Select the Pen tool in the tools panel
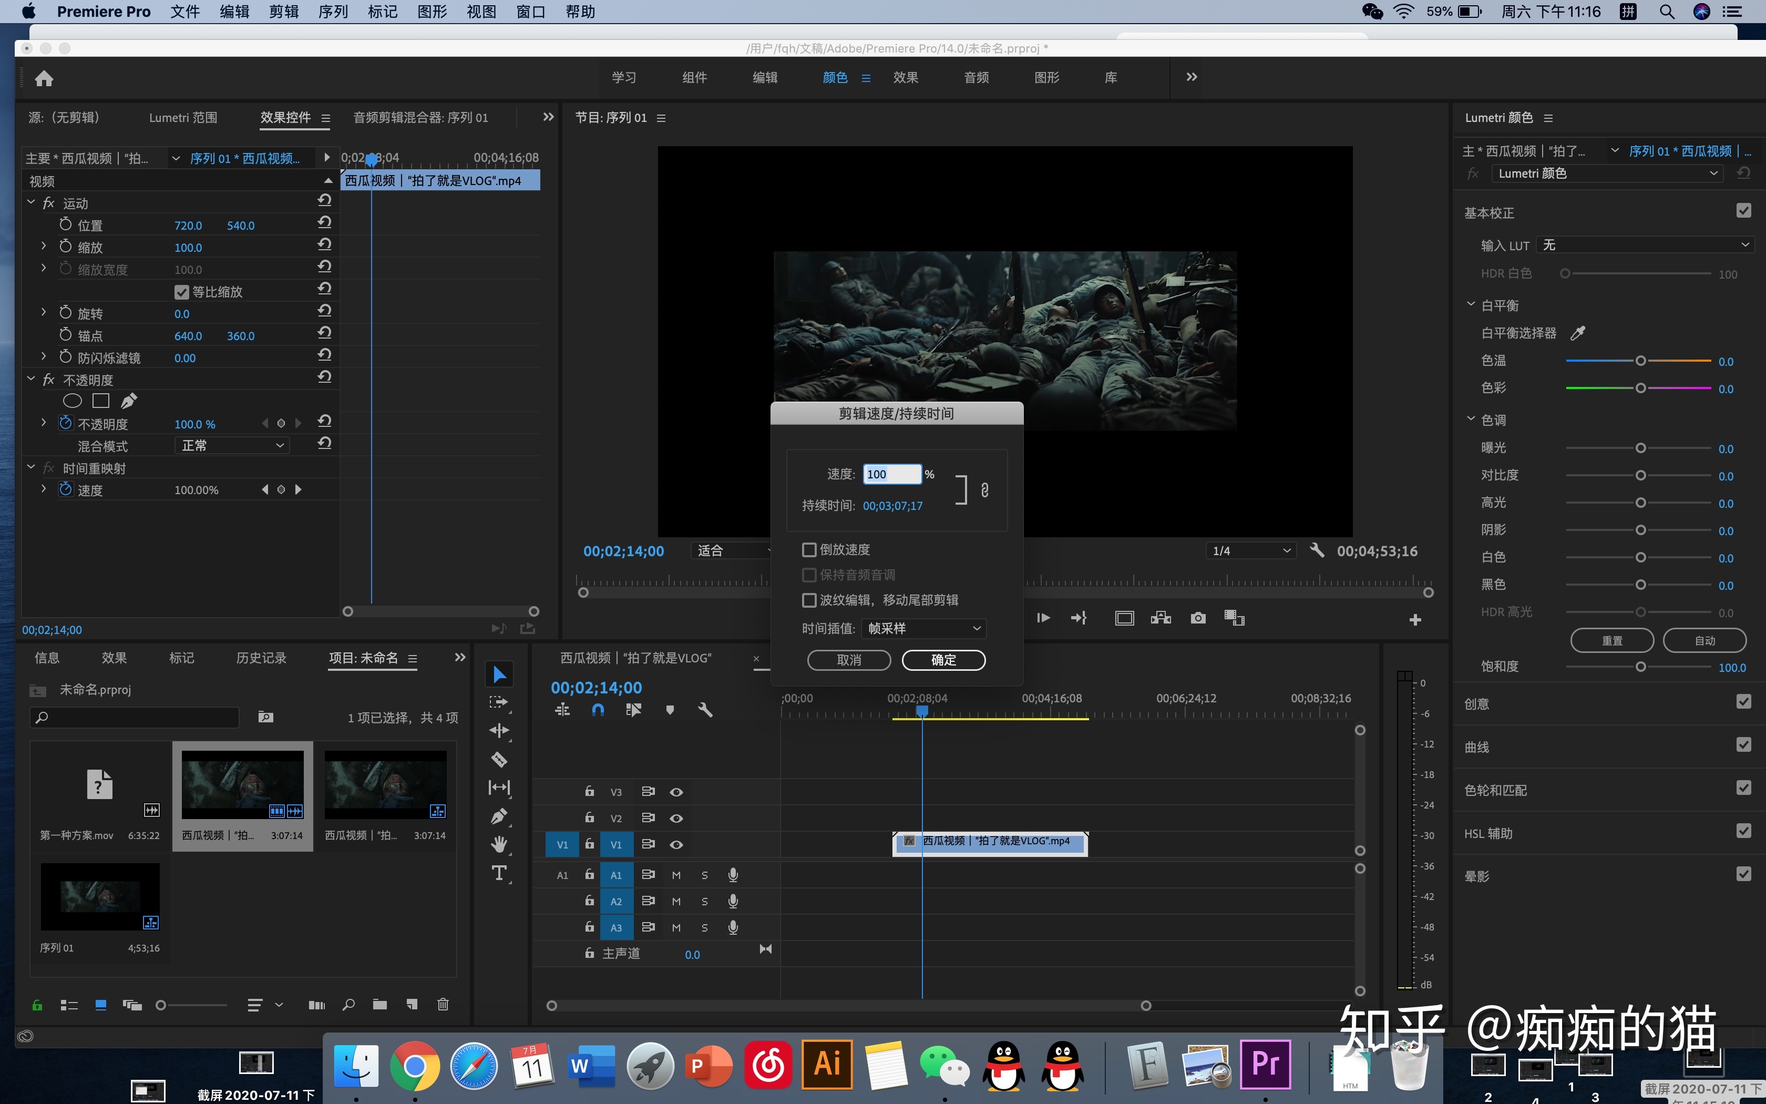This screenshot has height=1104, width=1766. [499, 816]
